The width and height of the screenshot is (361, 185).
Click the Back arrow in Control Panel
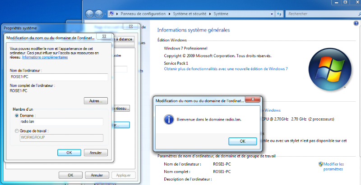[89, 14]
